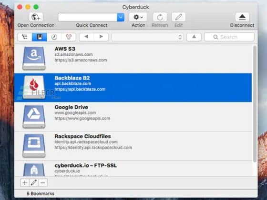Click the https://www.googleapis.com URL text
The image size is (267, 200).
click(82, 119)
